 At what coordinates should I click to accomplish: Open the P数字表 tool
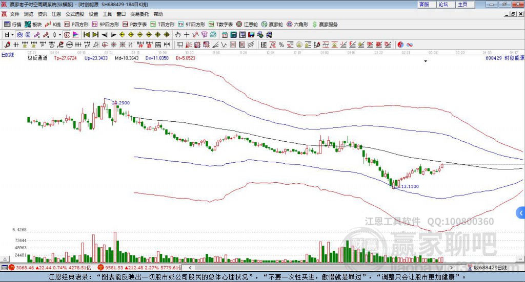(x=135, y=25)
